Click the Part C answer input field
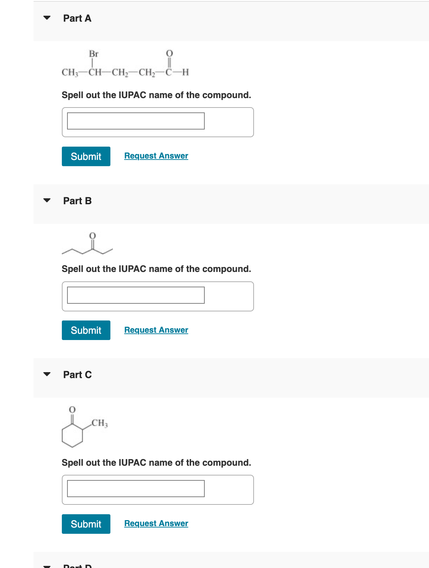Viewport: 429px width, 568px height. [x=135, y=489]
